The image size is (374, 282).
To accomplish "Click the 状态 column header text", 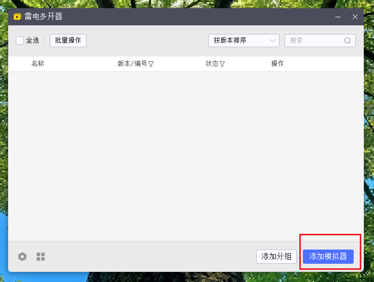I will tap(212, 63).
